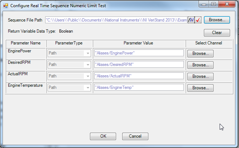Click the "Aliases/ActualRPM" value field
The width and height of the screenshot is (239, 148).
point(139,76)
